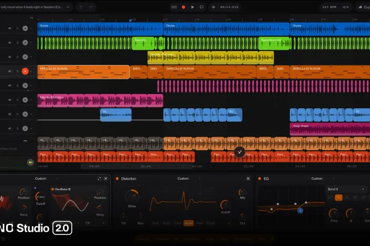Viewport: 370px width, 246px height.
Task: Select the bell/peak EQ filter shape icon
Action: (x=347, y=197)
